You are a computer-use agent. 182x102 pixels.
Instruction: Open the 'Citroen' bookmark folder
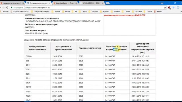(126, 12)
